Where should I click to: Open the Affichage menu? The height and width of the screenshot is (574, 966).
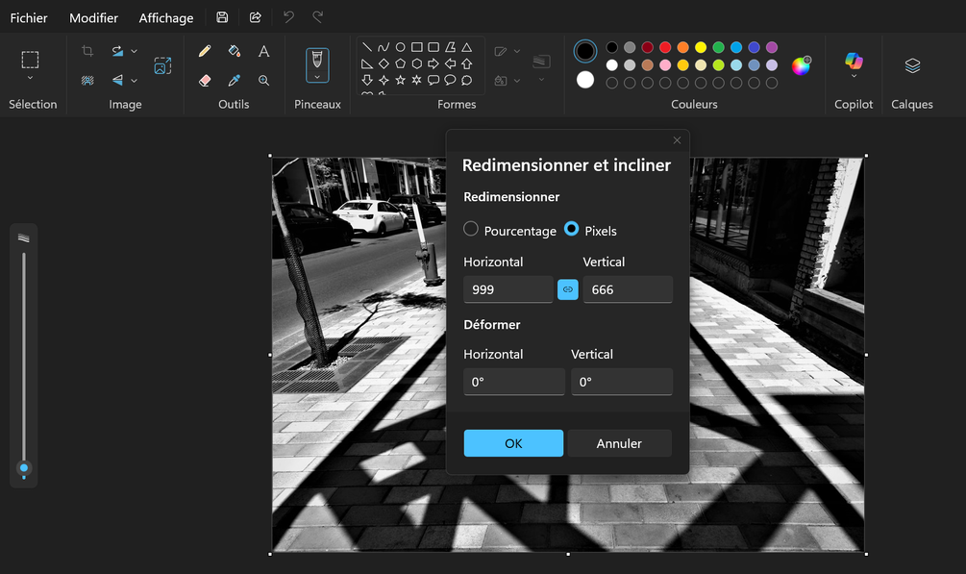(x=165, y=18)
